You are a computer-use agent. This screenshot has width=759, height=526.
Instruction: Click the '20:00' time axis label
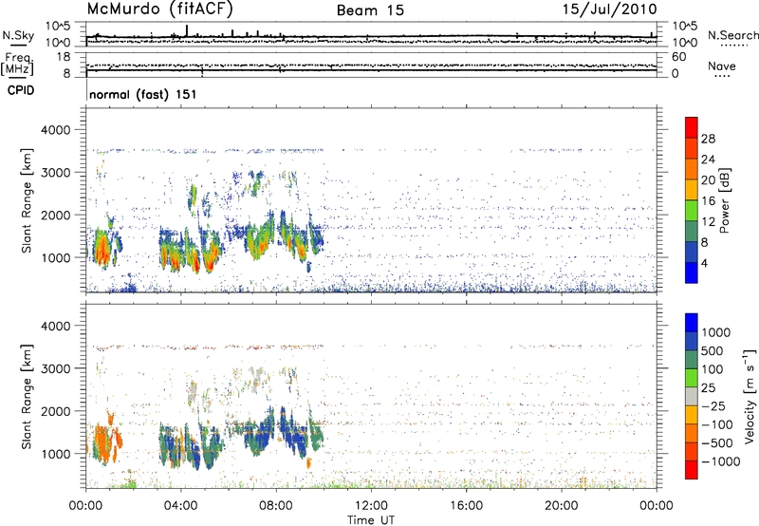click(562, 506)
